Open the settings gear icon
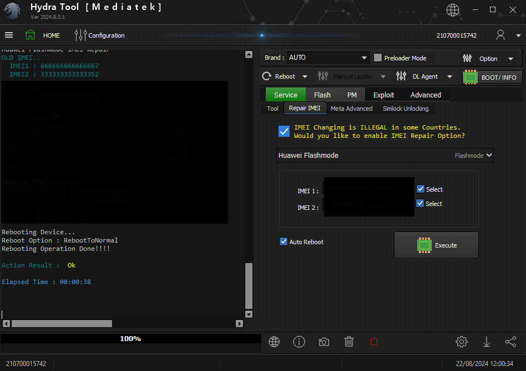 461,342
